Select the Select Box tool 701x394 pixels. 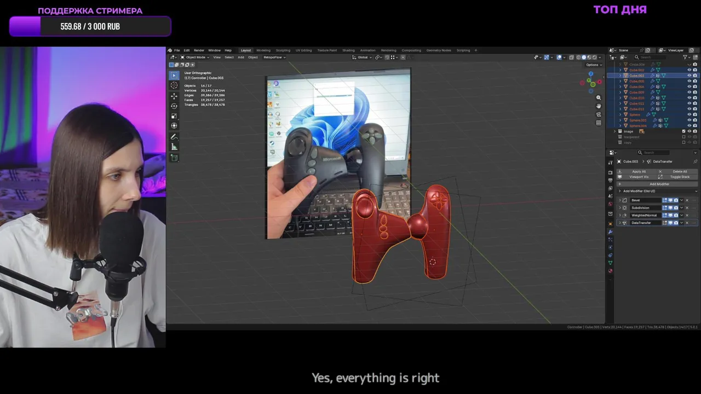(174, 75)
